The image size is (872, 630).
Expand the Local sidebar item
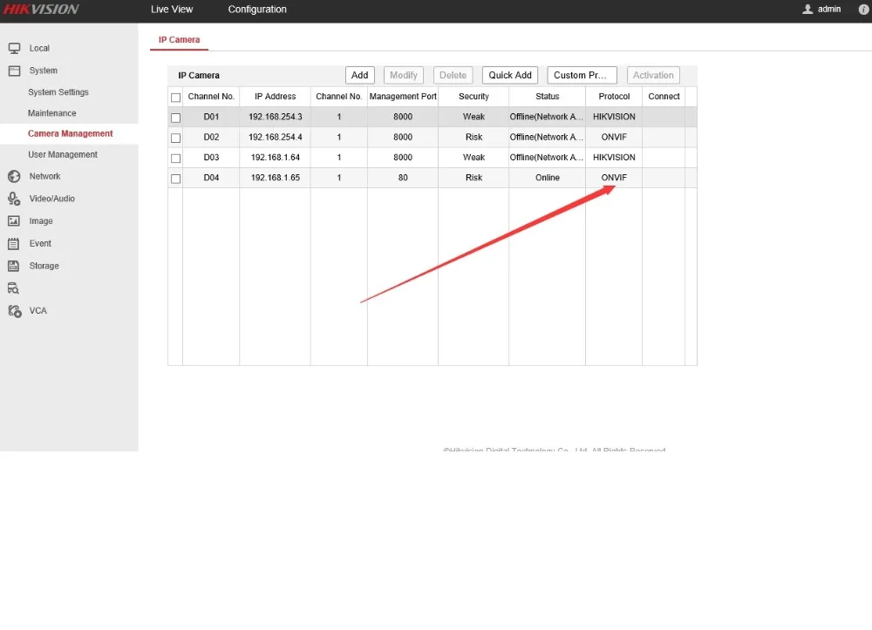[x=39, y=48]
